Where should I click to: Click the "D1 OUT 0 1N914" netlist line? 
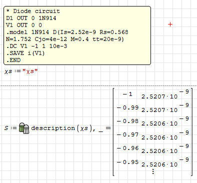(x=31, y=18)
